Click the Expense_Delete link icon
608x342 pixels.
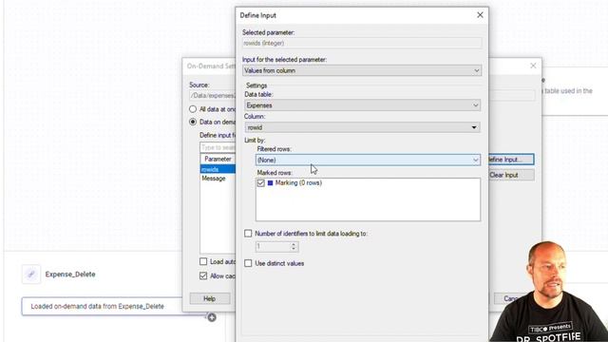point(31,275)
